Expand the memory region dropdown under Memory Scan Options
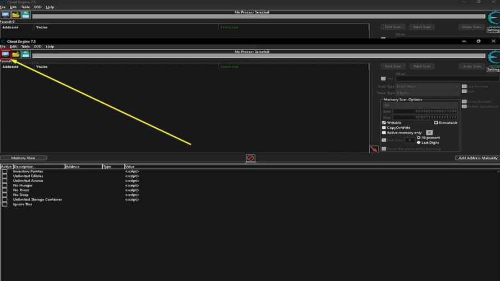 420,106
